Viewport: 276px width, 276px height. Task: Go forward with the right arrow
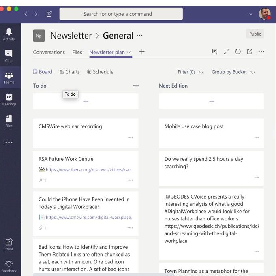point(36,14)
